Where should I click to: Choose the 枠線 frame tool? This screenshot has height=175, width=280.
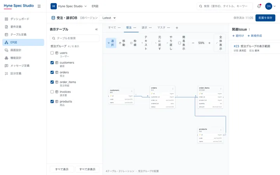(x=133, y=43)
